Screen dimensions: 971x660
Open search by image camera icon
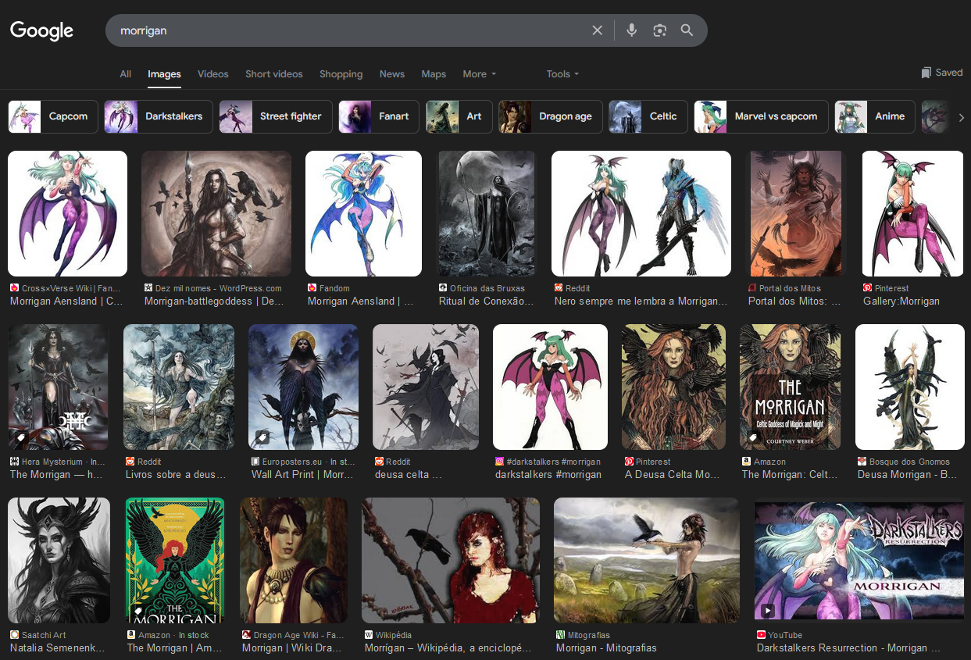coord(660,30)
